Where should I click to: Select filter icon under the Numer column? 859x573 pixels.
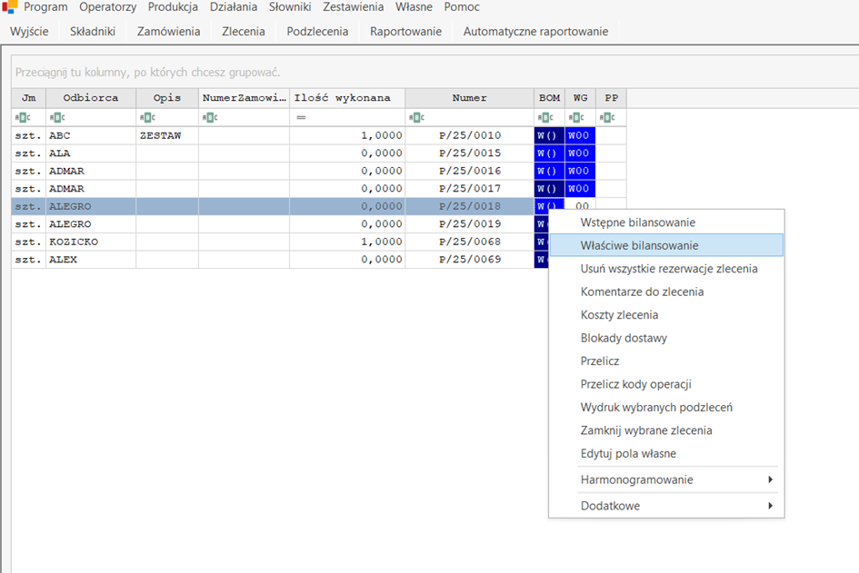tap(417, 117)
